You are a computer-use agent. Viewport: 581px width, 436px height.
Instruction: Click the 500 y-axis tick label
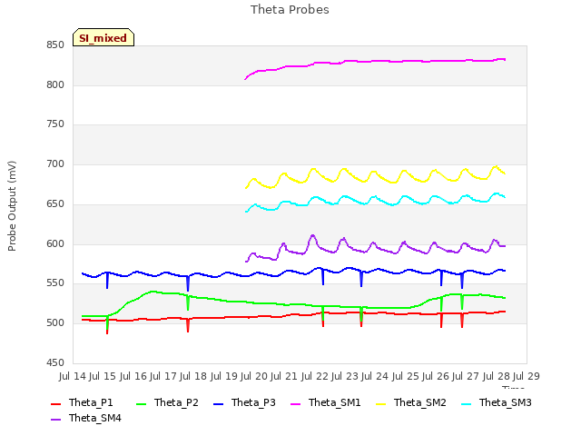[x=55, y=323]
